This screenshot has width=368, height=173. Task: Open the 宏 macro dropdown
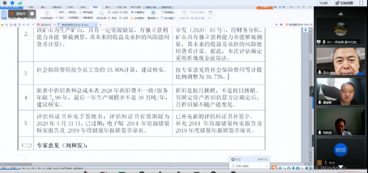(x=210, y=18)
